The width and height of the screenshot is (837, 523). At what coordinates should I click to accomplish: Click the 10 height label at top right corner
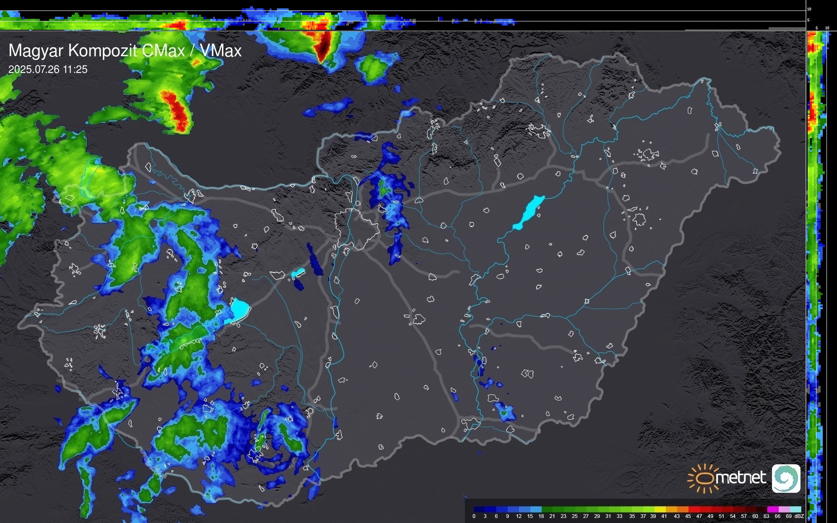(x=809, y=9)
